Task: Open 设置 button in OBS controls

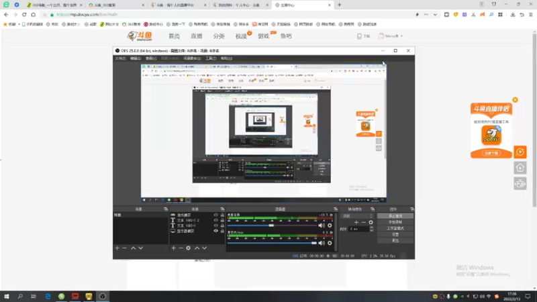Action: coord(395,234)
